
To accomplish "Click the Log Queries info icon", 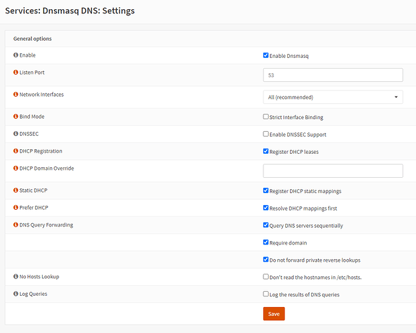I will point(16,294).
